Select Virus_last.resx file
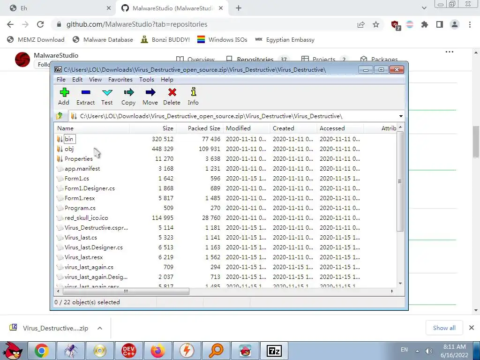Viewport: 480px width, 360px height. pyautogui.click(x=83, y=257)
